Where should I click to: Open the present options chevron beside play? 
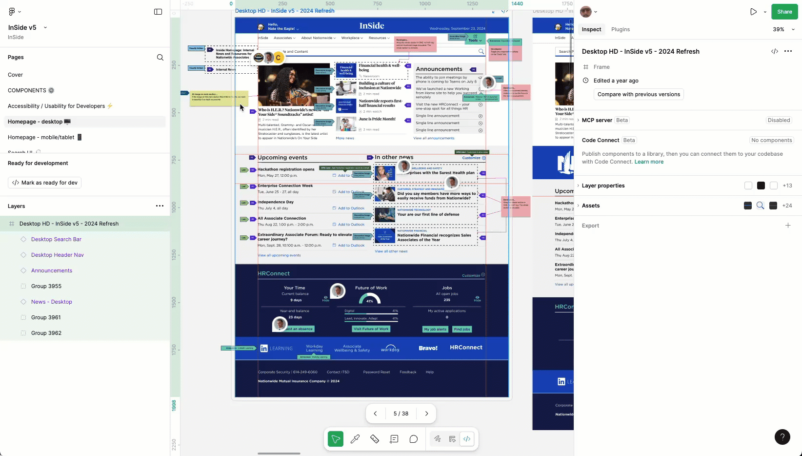click(x=765, y=12)
